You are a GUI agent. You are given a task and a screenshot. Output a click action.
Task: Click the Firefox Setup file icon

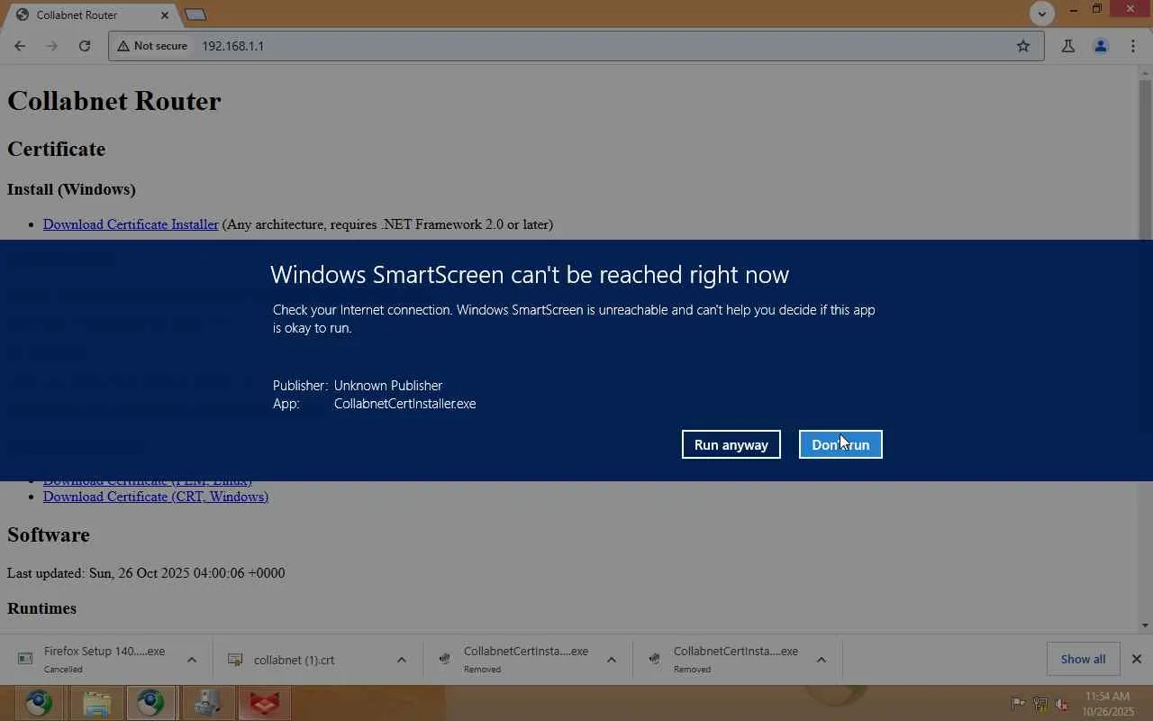point(25,660)
